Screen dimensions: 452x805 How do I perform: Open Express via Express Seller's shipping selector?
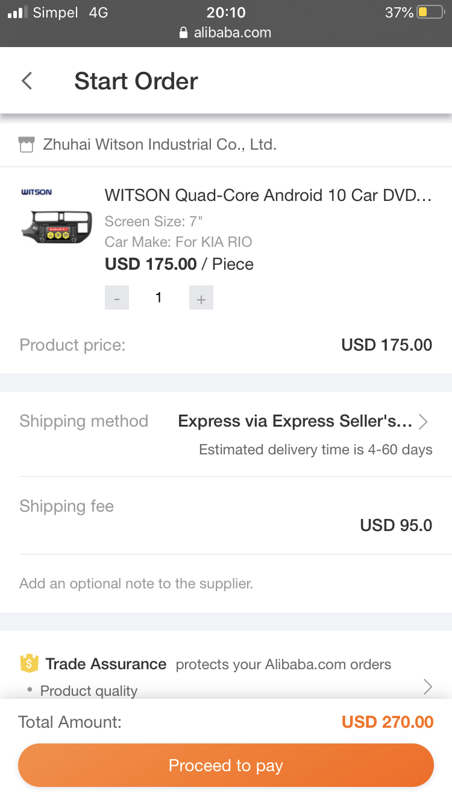[295, 421]
